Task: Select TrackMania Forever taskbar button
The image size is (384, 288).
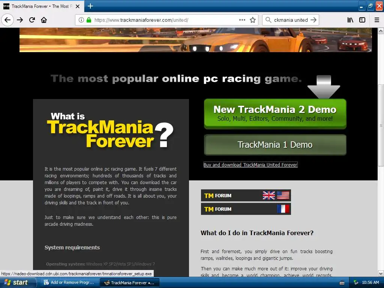Action: [x=130, y=283]
